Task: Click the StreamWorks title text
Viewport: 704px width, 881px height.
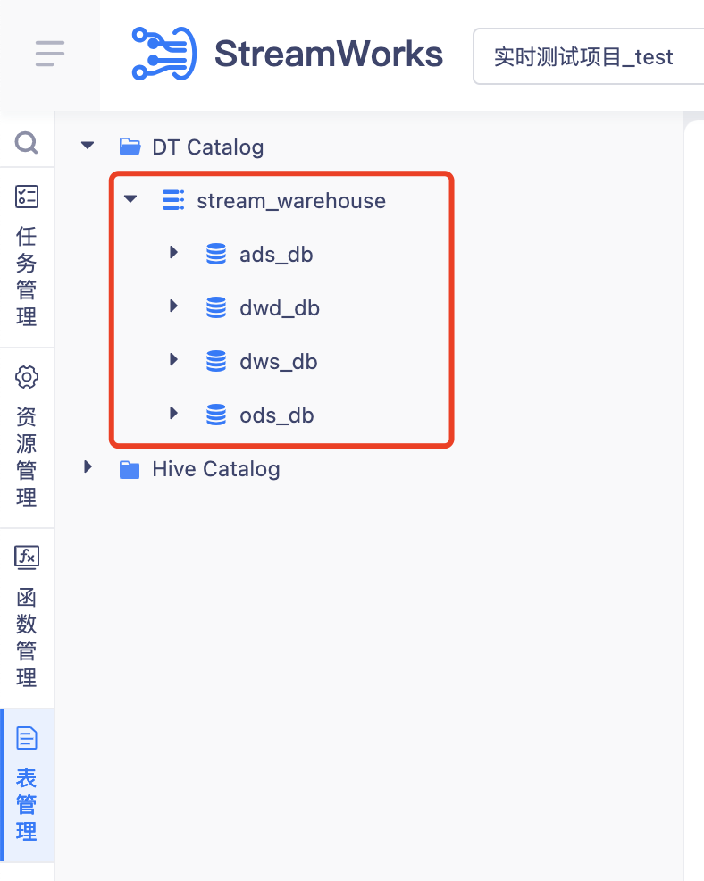Action: pos(329,55)
